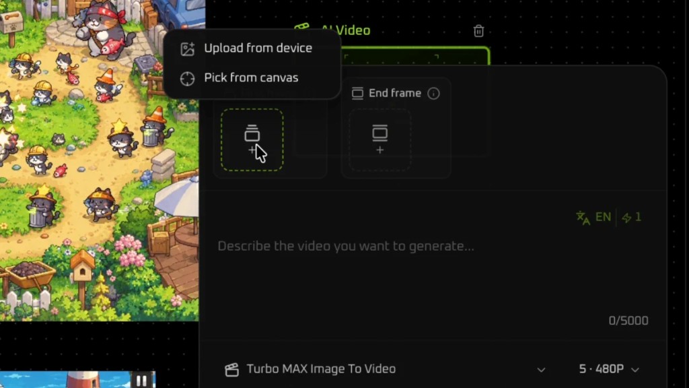Viewport: 689px width, 388px height.
Task: Click the clapperboard model icon
Action: [232, 370]
